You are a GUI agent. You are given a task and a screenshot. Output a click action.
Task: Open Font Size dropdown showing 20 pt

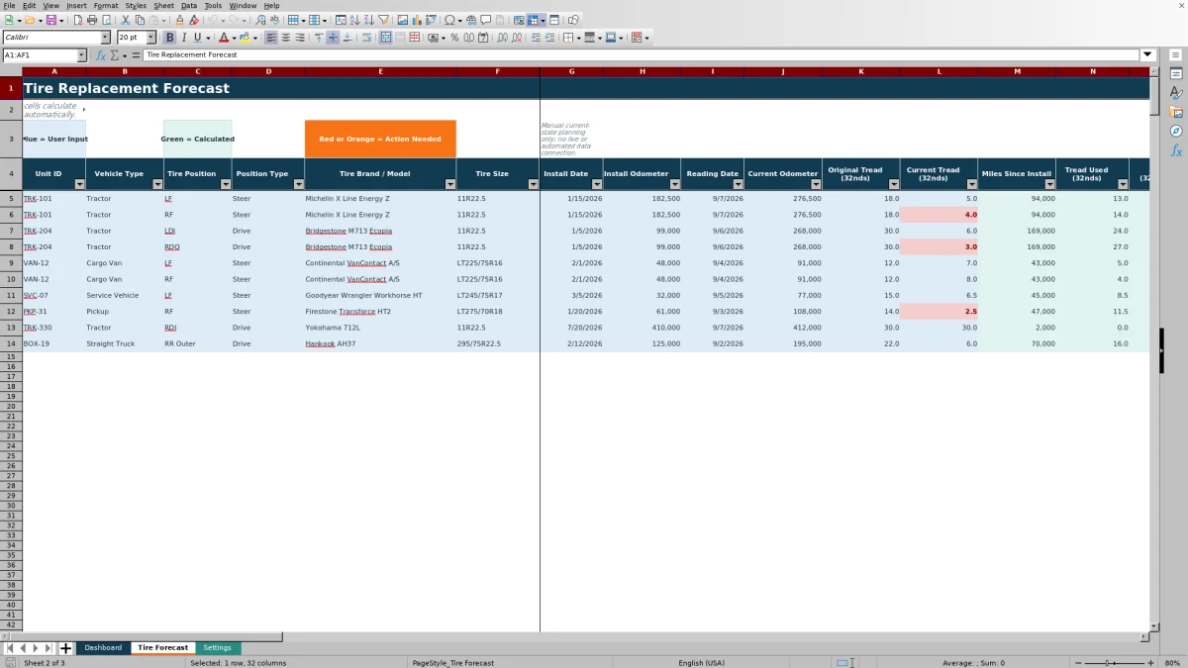point(150,38)
